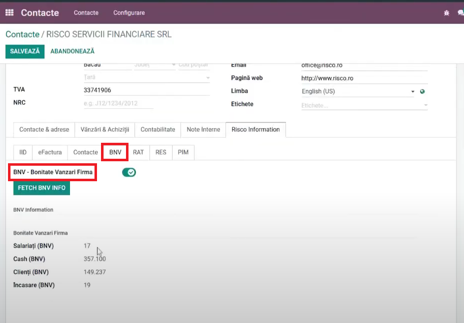Select the Risco Information tab
The image size is (464, 323).
coord(255,129)
